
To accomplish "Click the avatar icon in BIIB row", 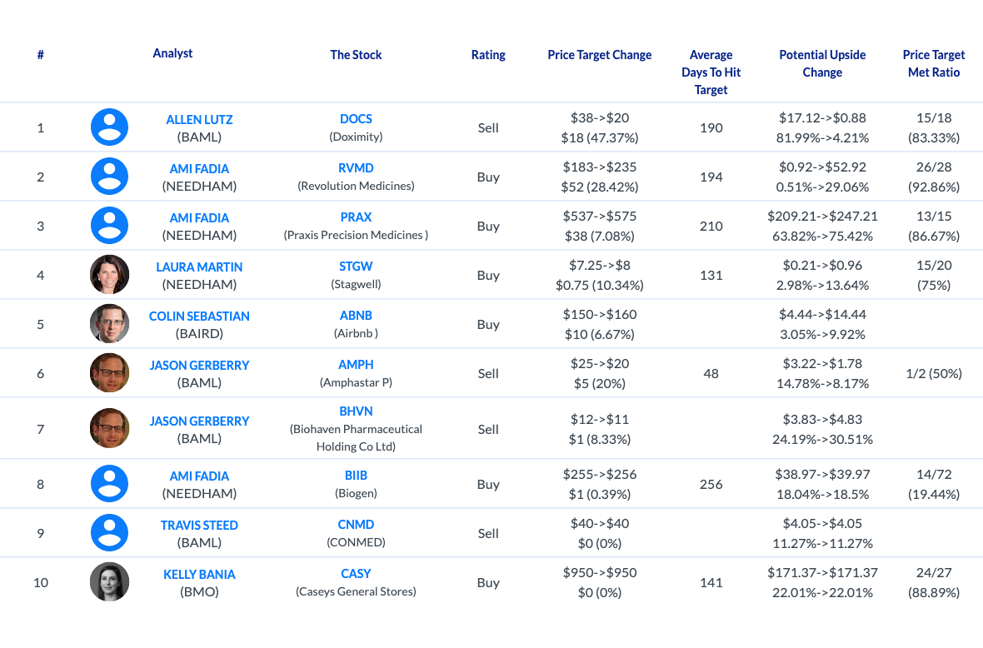I will 110,484.
